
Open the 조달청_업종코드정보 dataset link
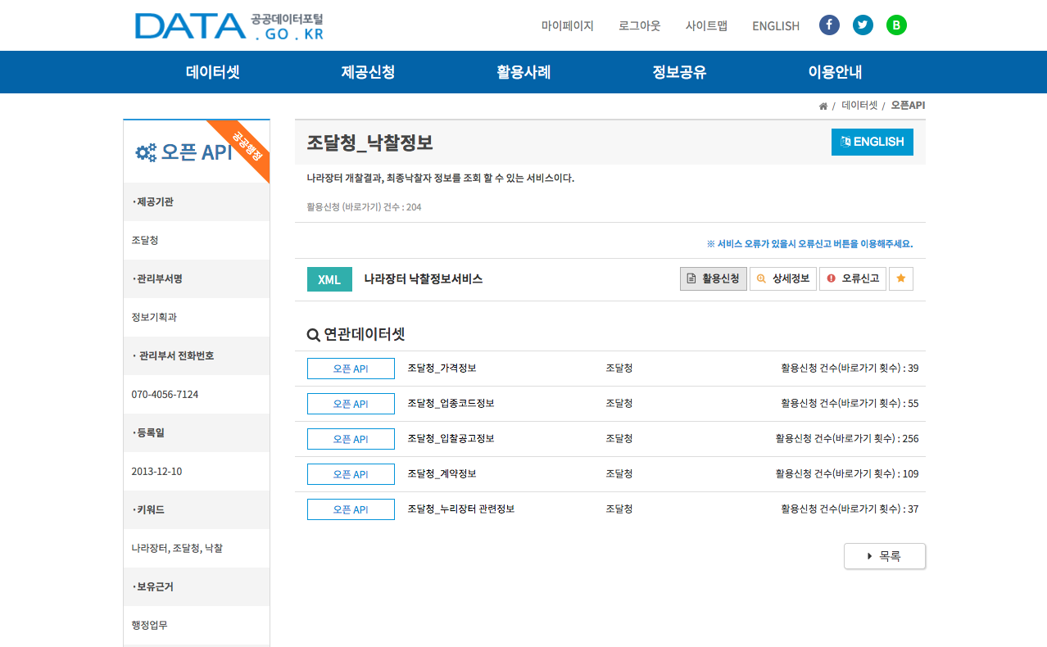pyautogui.click(x=451, y=404)
